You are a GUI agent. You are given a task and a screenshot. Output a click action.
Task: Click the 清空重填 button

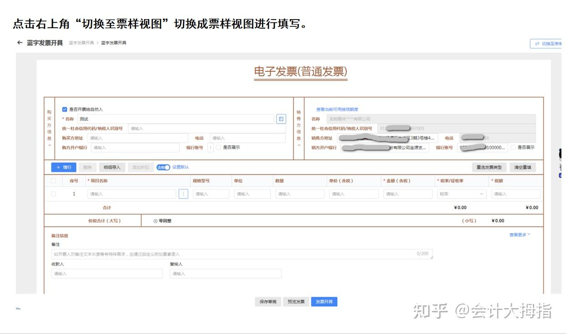pos(523,167)
